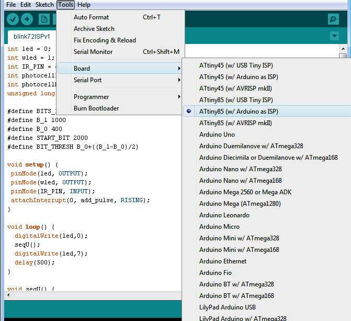Image resolution: width=351 pixels, height=321 pixels.
Task: Select Arduino Duemilanove w/ ATmega328
Action: pos(267,146)
